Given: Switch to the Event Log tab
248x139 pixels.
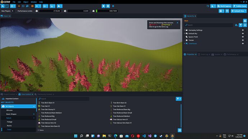Looking at the screenshot, I should click(204, 54).
